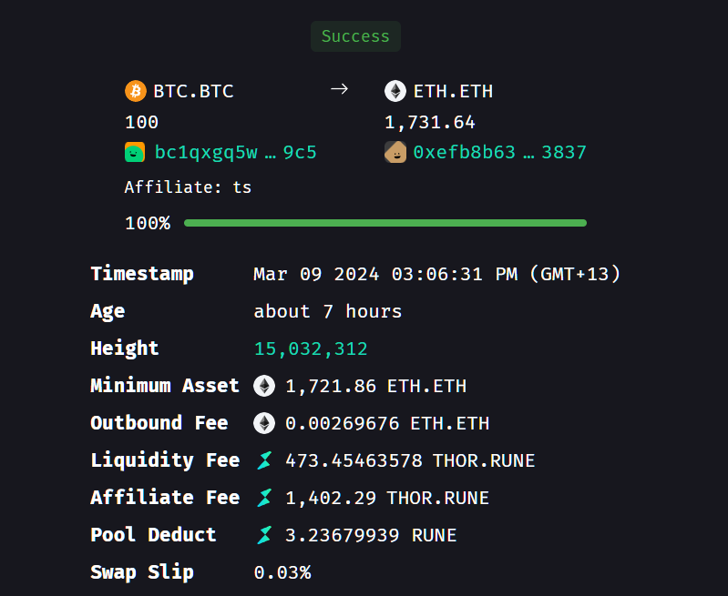Click the Affiliate: ts text

coord(188,187)
